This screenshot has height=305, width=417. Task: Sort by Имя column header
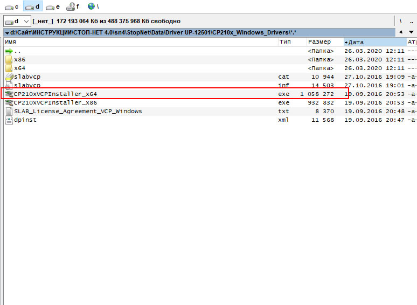pyautogui.click(x=141, y=41)
